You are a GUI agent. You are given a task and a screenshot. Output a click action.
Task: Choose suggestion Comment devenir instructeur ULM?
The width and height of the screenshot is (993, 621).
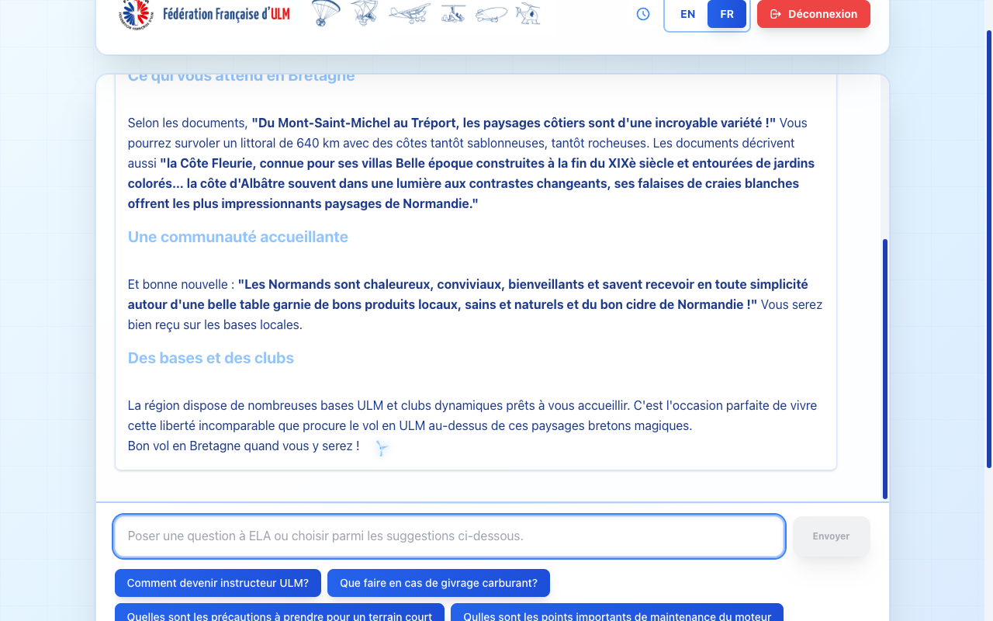tap(218, 583)
